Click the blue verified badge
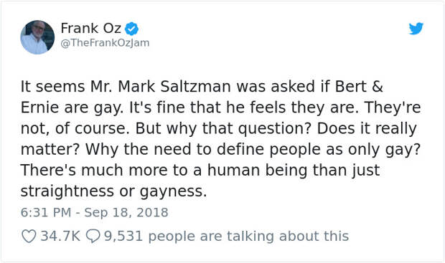Screen dimensions: 445x263 tap(132, 29)
